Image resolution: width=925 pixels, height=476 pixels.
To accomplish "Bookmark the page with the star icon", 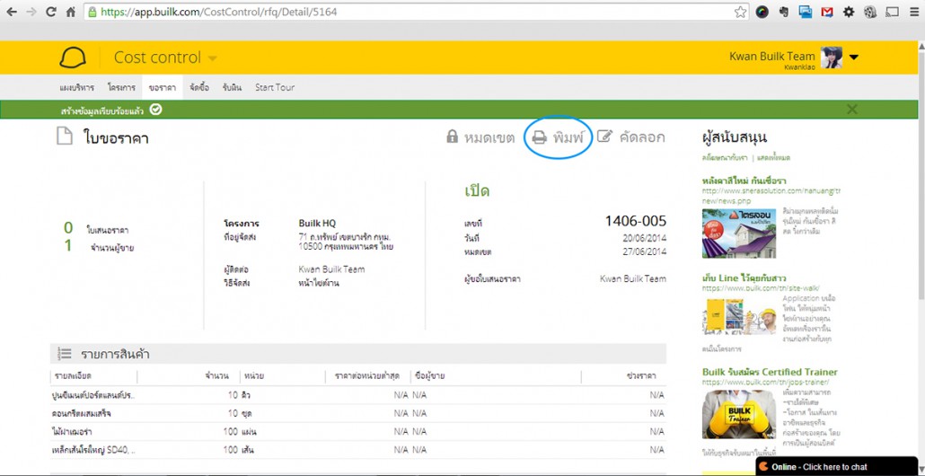I will tap(740, 12).
